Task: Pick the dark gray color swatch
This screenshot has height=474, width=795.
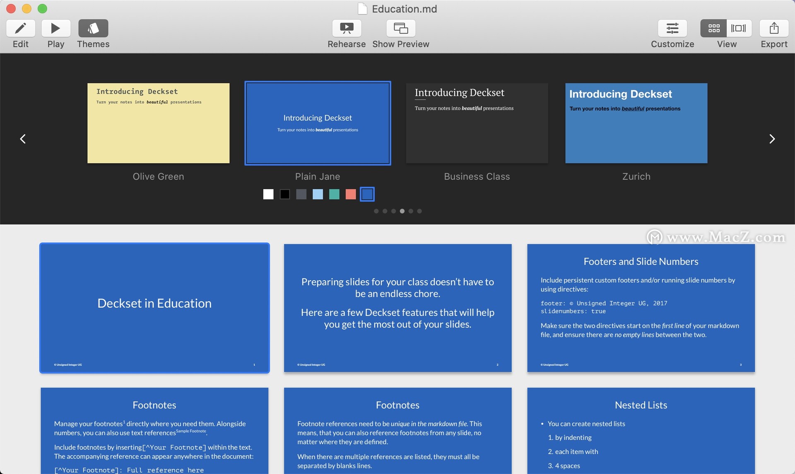Action: (x=301, y=194)
